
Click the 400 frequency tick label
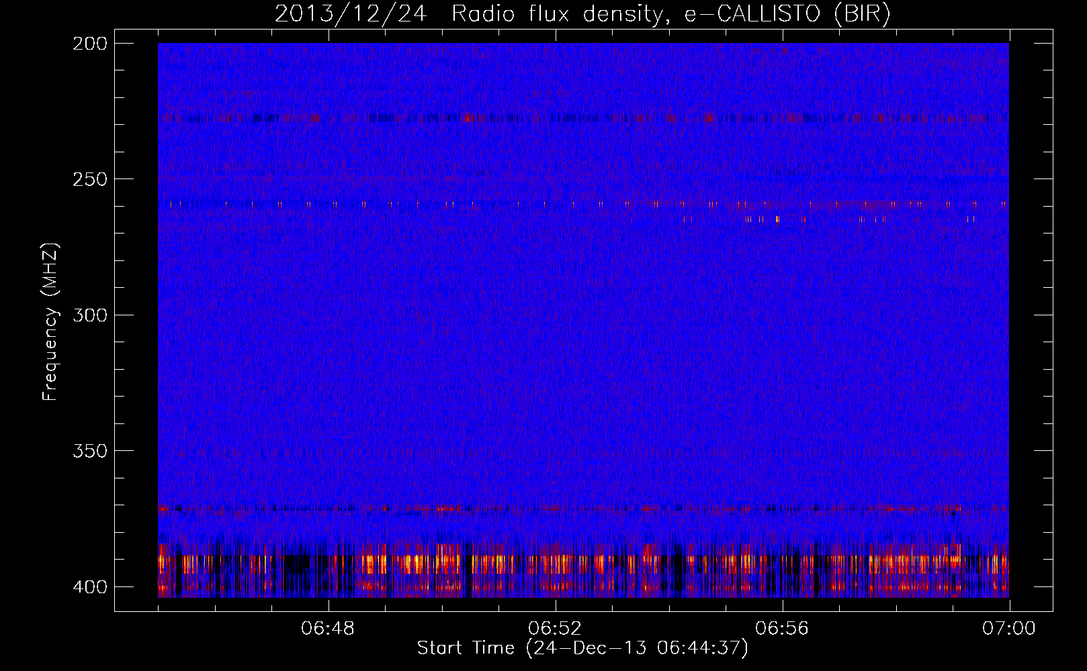pos(90,587)
